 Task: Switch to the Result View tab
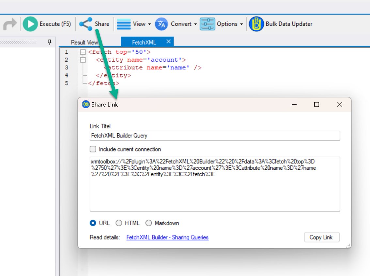click(85, 42)
